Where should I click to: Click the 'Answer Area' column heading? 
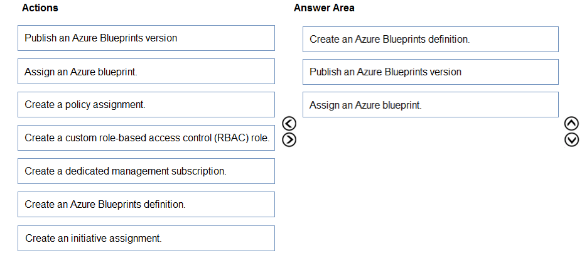coord(324,8)
